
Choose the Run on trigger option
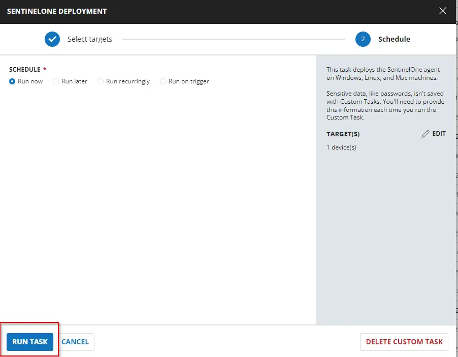(162, 81)
